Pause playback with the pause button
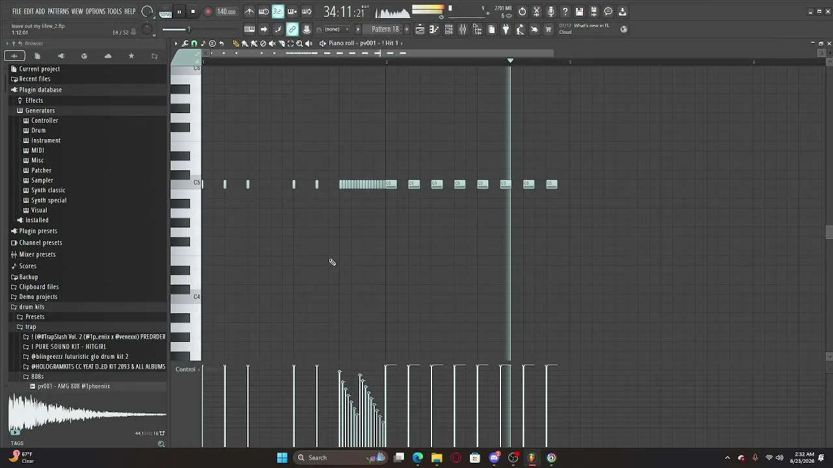Viewport: 833px width, 468px height. click(x=179, y=12)
